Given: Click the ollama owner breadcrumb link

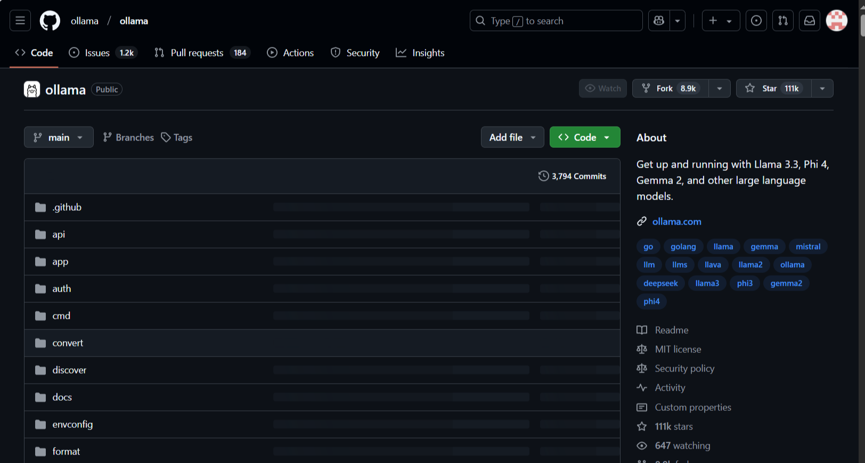Looking at the screenshot, I should pyautogui.click(x=85, y=21).
